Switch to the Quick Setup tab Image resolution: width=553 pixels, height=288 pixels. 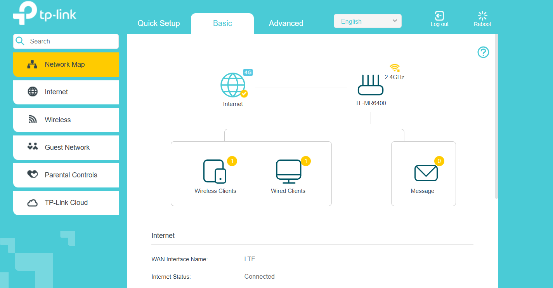click(x=159, y=23)
